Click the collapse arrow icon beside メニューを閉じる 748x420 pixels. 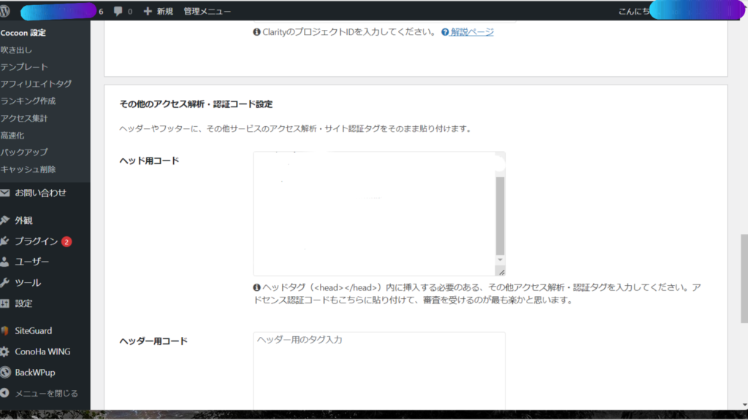5,393
